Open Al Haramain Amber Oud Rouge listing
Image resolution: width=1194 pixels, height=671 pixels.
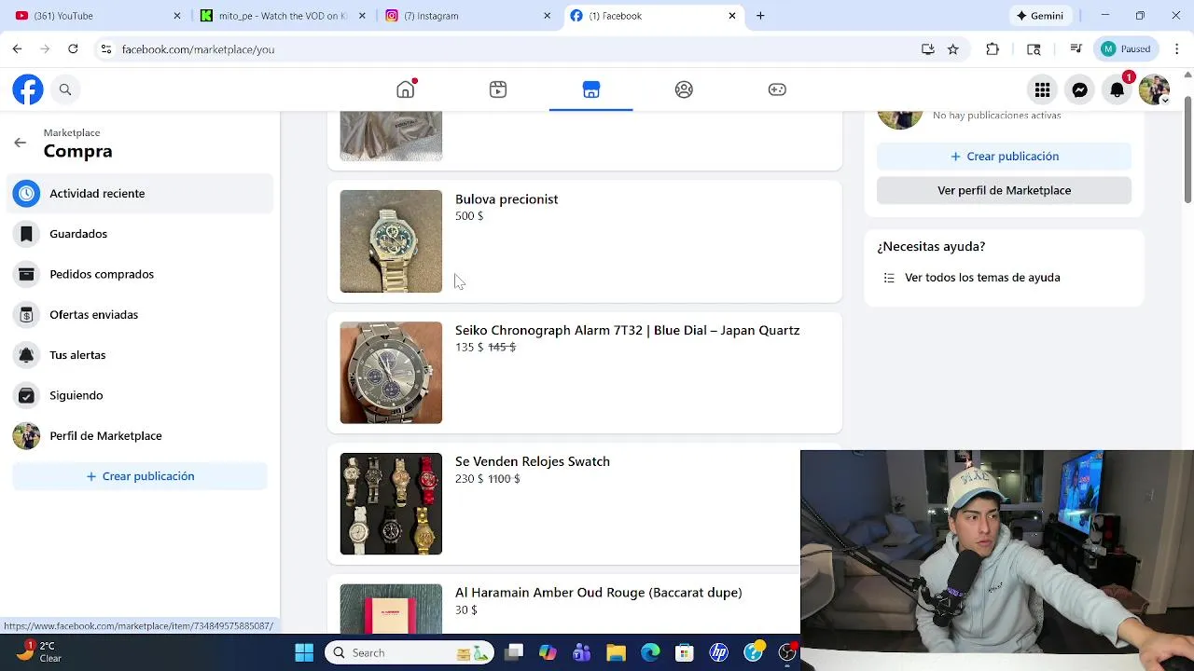tap(598, 593)
